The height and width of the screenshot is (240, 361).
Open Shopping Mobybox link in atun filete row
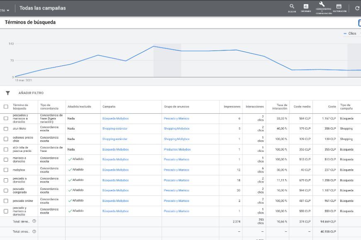coord(177,129)
